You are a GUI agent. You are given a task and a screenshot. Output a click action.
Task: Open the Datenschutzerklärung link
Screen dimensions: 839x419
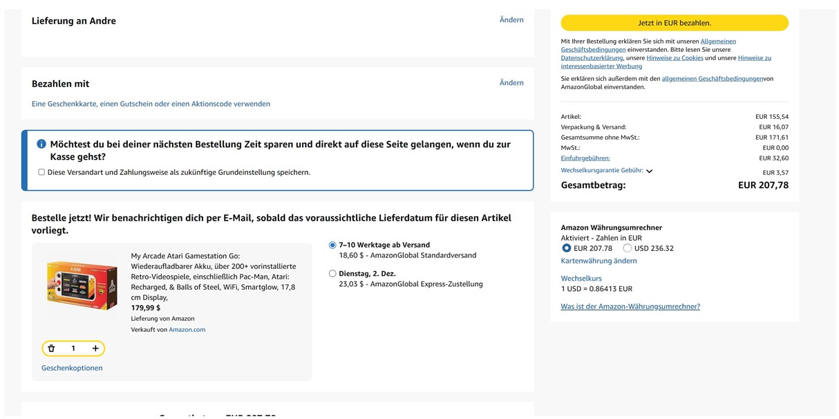coord(592,58)
